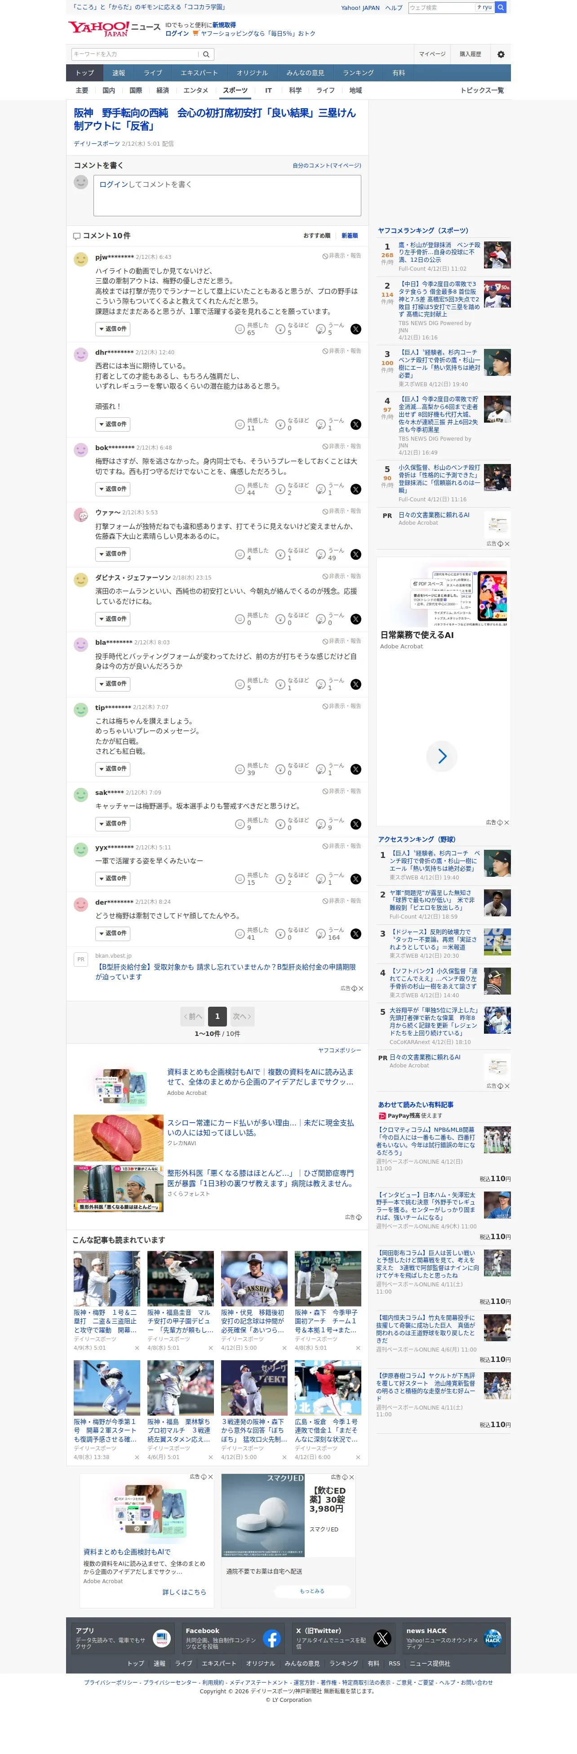Open the Facebook icon in footer
This screenshot has width=577, height=1754.
[272, 1638]
